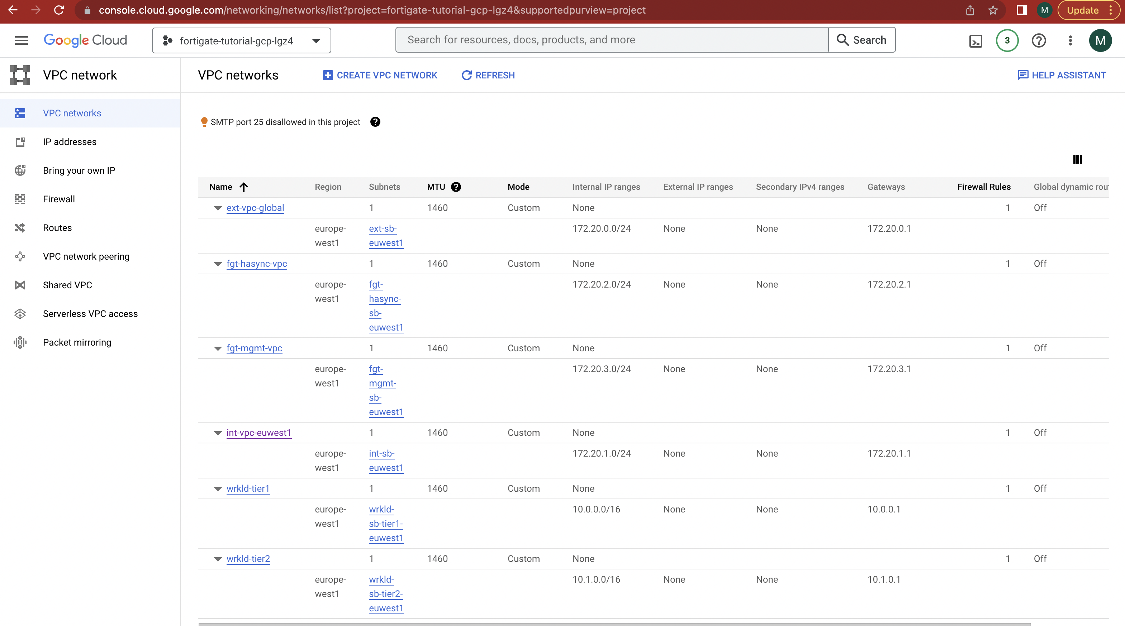1125x626 pixels.
Task: Click the three-dot more options icon
Action: 1070,40
